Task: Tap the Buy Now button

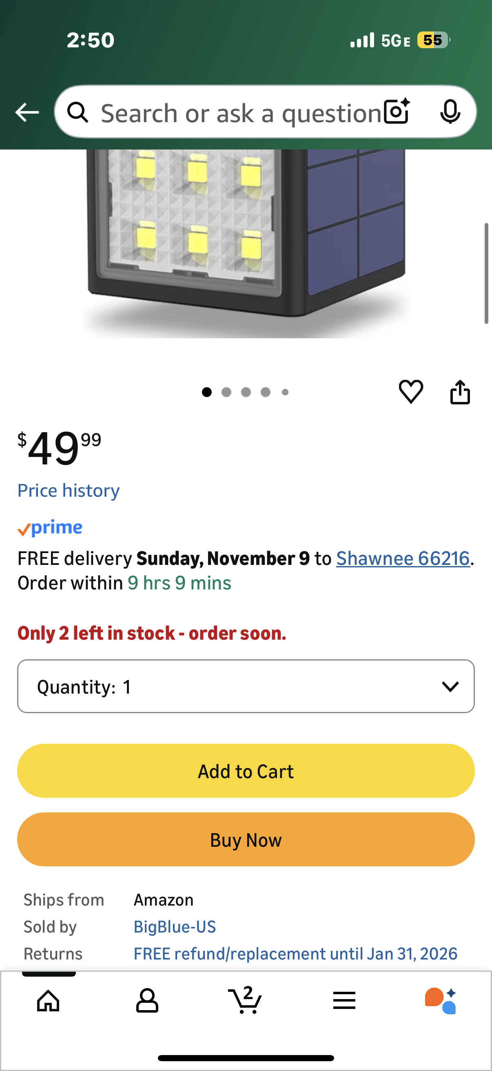Action: pyautogui.click(x=246, y=840)
